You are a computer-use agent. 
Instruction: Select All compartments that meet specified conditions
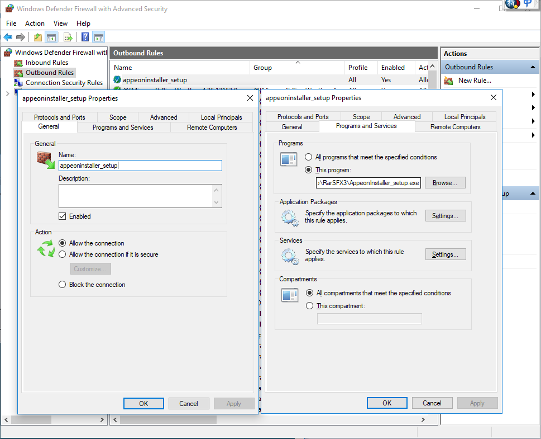(309, 293)
